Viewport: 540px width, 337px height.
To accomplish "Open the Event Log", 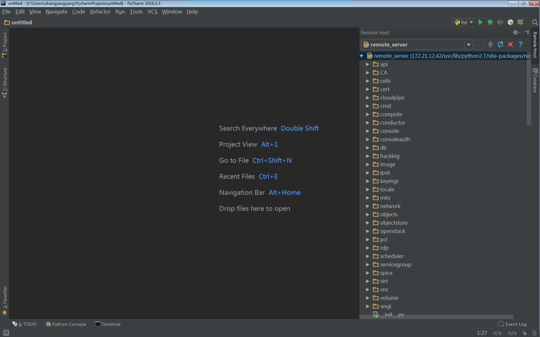I will (x=512, y=324).
